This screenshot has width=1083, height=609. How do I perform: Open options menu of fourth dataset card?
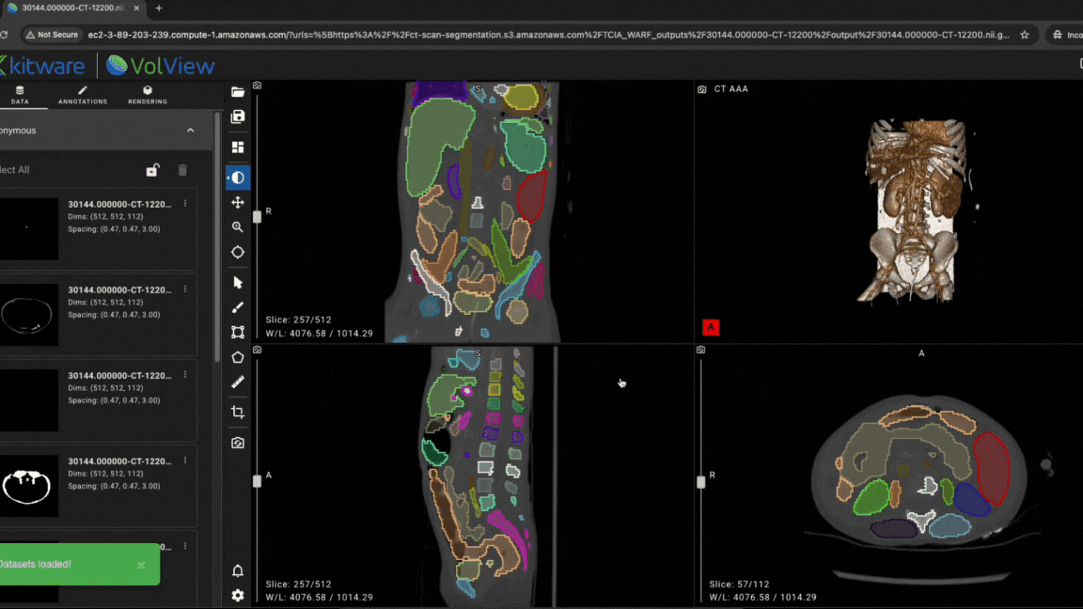click(x=185, y=461)
